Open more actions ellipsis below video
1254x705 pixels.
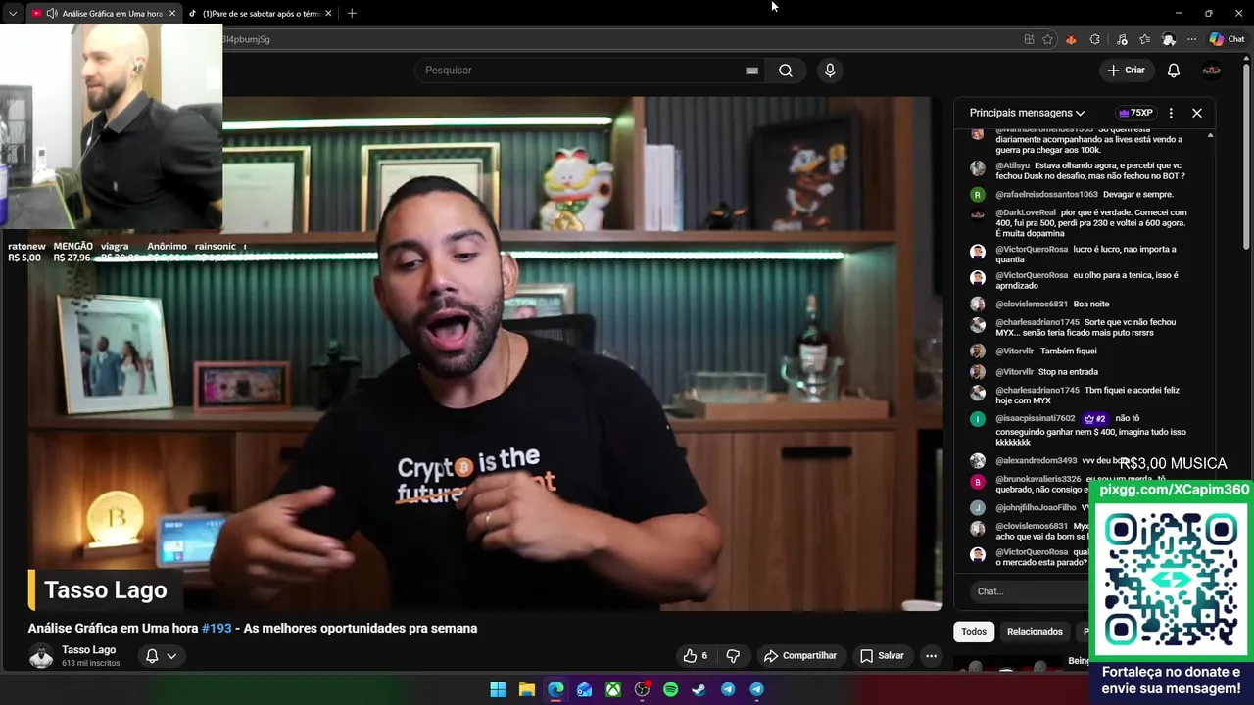932,656
